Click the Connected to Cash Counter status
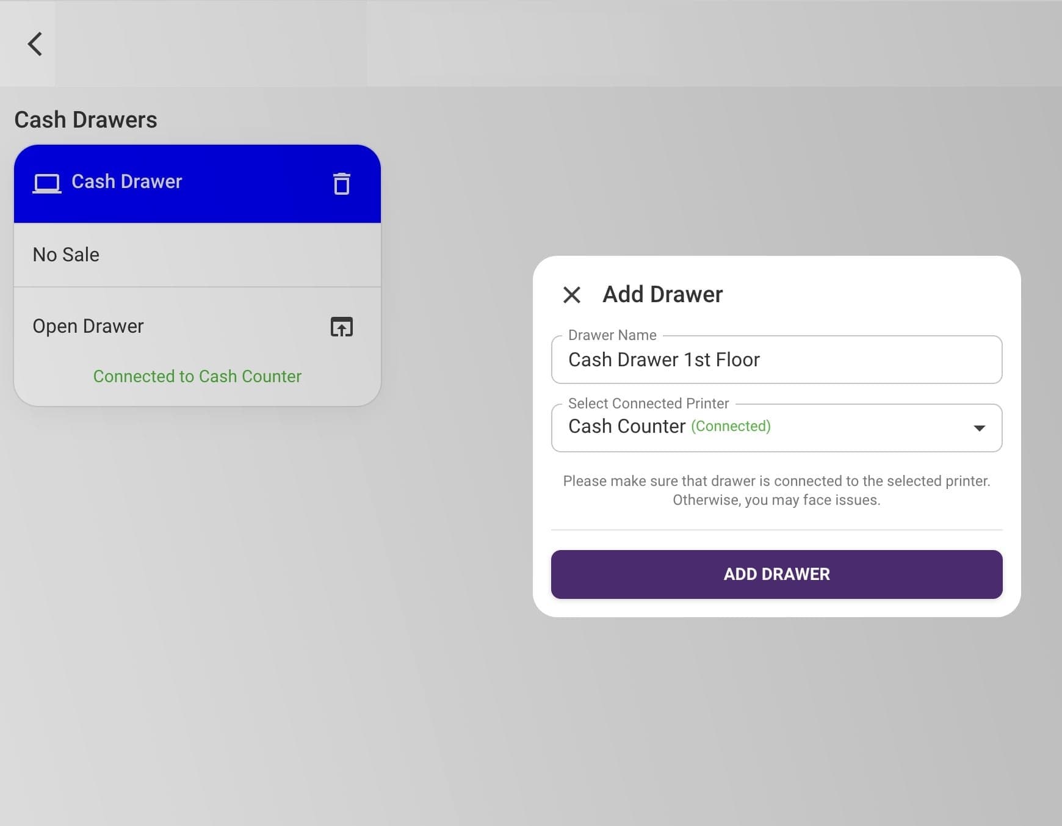Screen dimensions: 1062x826 click(x=197, y=376)
